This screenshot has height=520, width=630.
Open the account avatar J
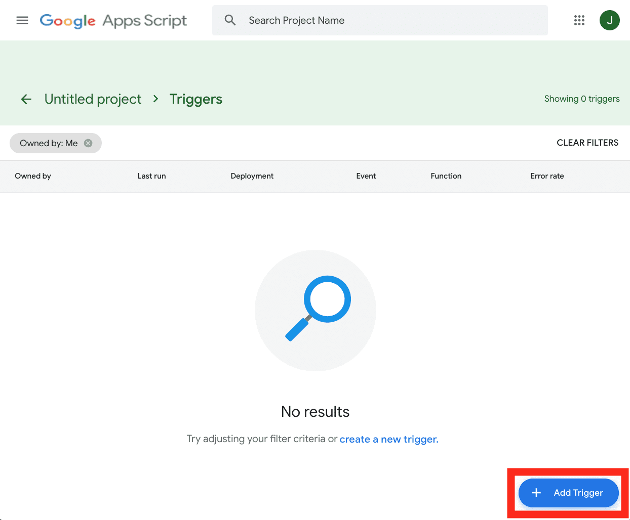(610, 20)
